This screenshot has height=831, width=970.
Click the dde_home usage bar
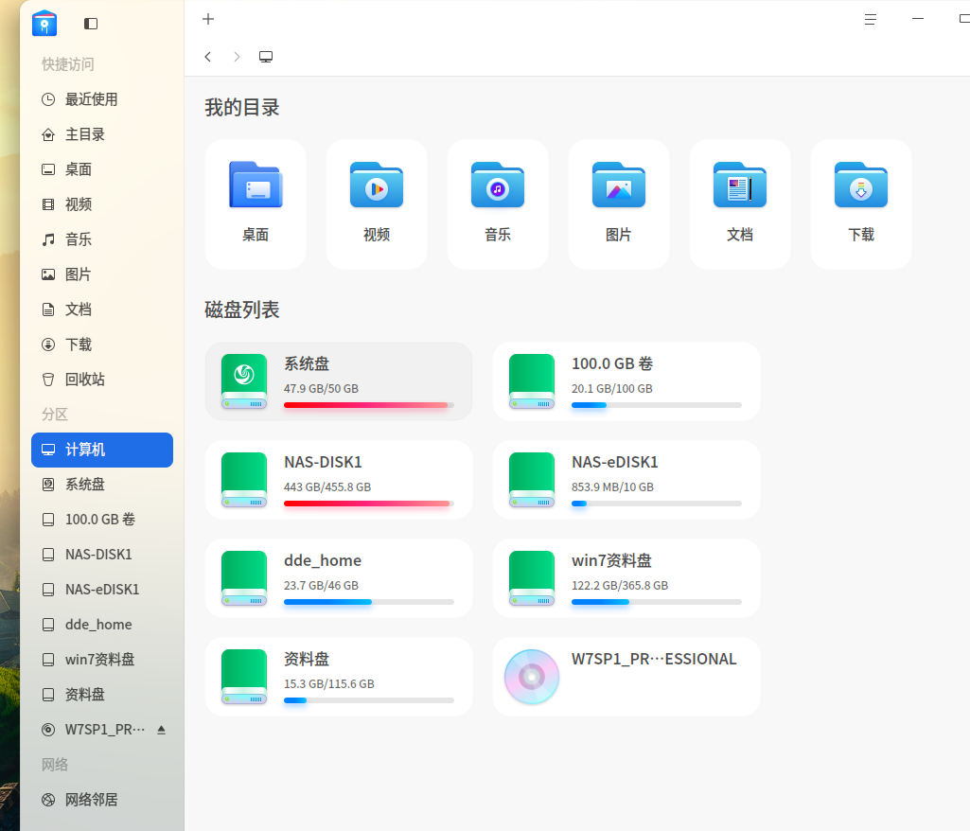[369, 602]
